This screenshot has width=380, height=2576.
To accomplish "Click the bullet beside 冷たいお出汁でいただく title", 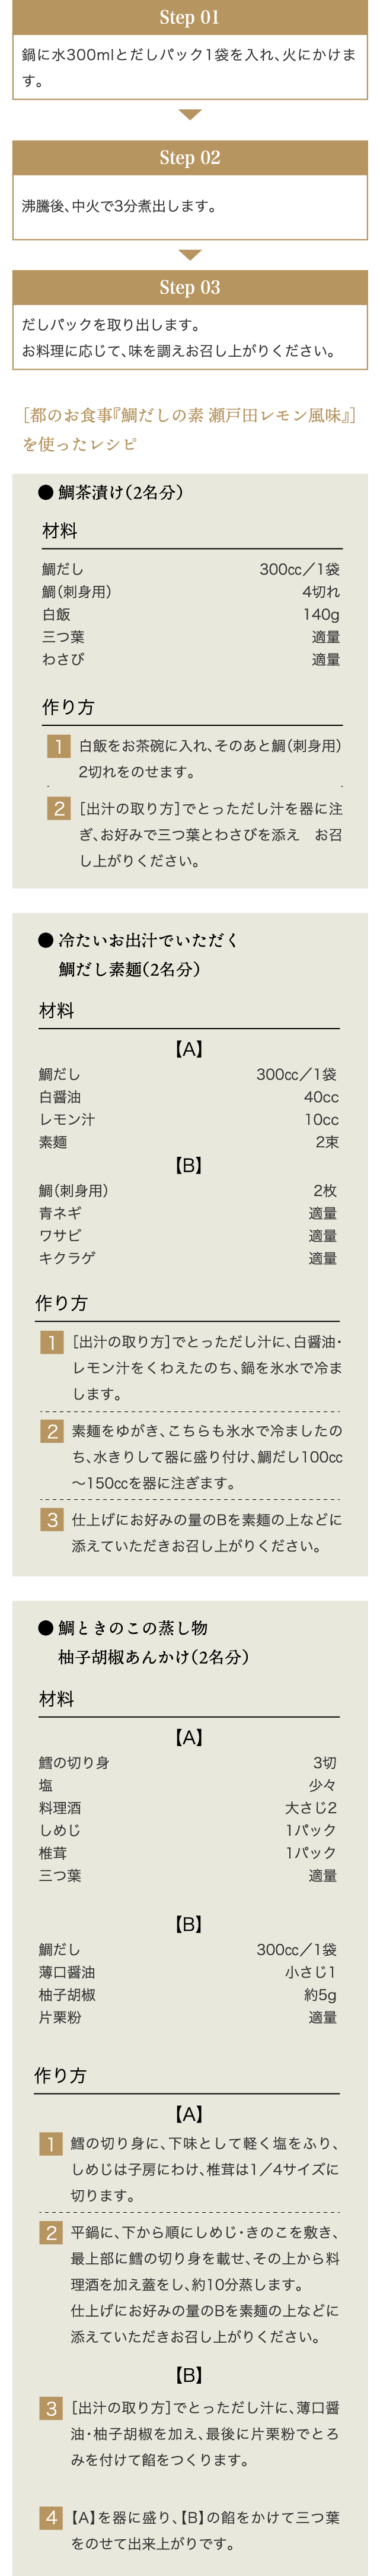I will [x=45, y=940].
